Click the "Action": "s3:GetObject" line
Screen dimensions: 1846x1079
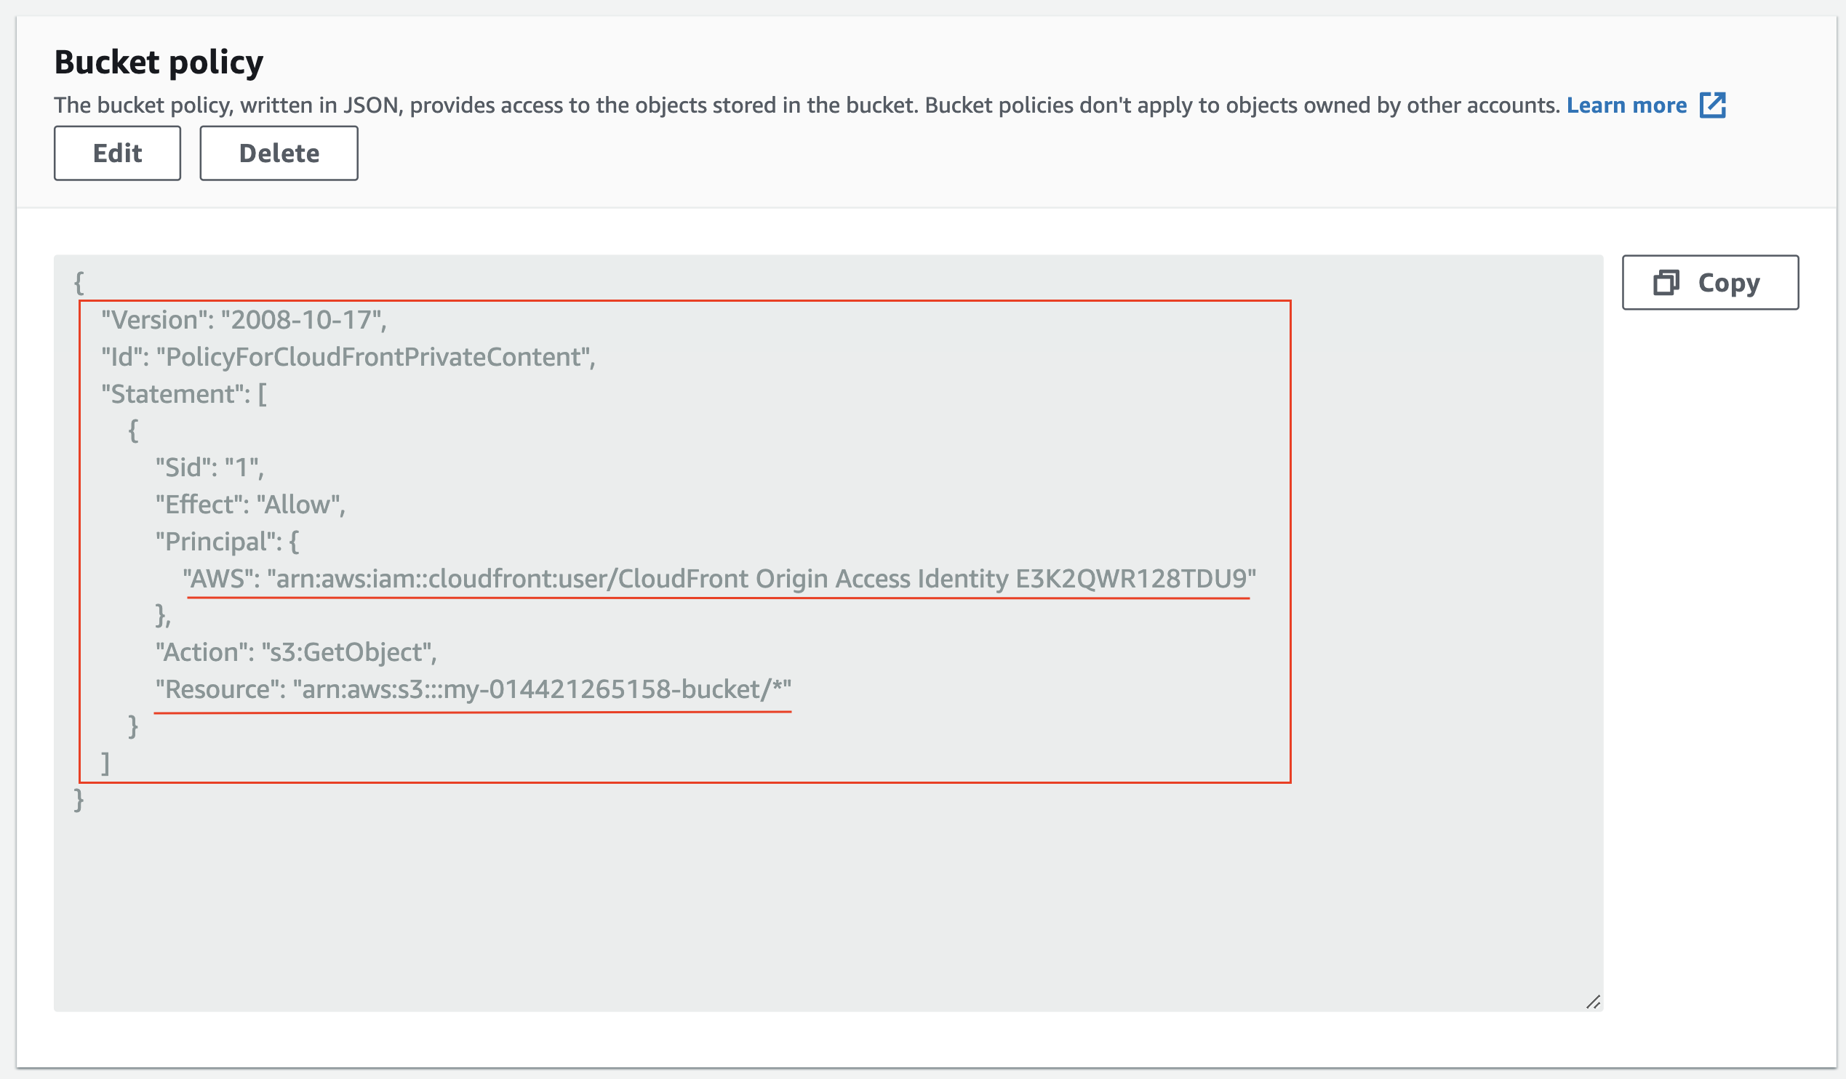[x=296, y=652]
